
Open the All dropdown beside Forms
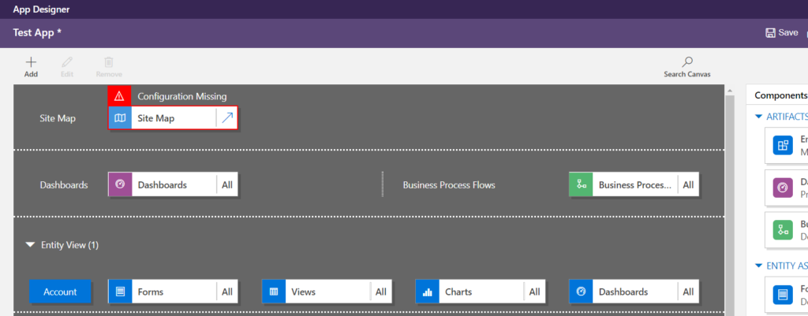pos(227,292)
